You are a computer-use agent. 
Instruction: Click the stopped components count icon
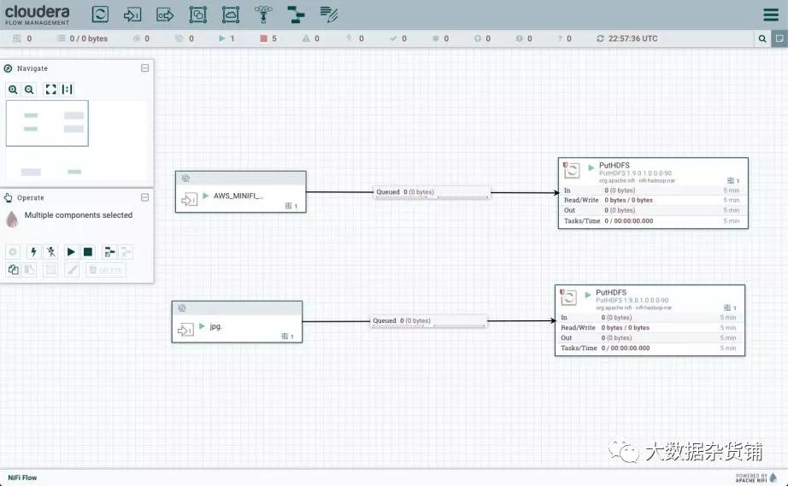point(263,38)
